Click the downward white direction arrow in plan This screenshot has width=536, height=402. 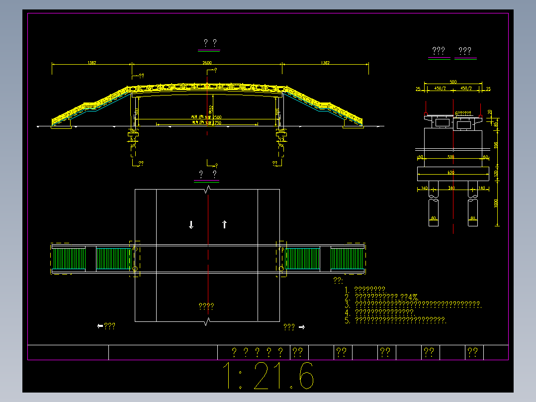coord(191,225)
